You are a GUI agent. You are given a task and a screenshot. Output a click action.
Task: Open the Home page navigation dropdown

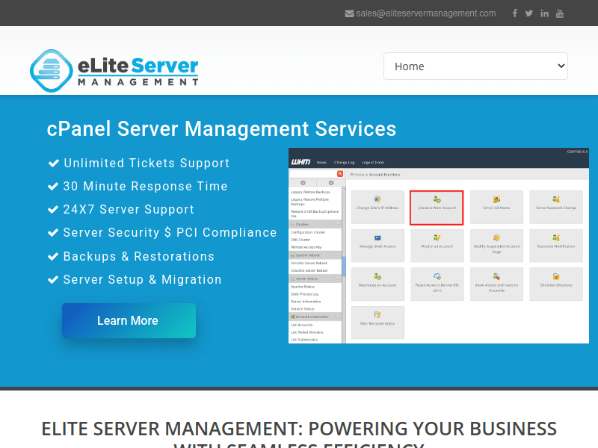(x=475, y=66)
